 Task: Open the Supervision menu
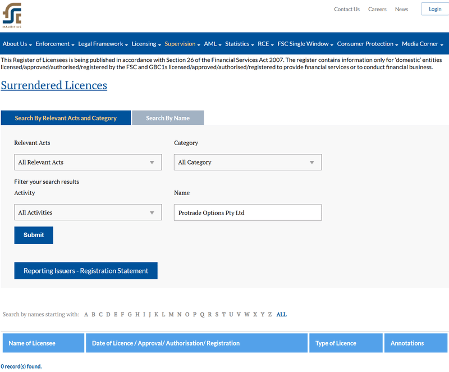[x=182, y=44]
